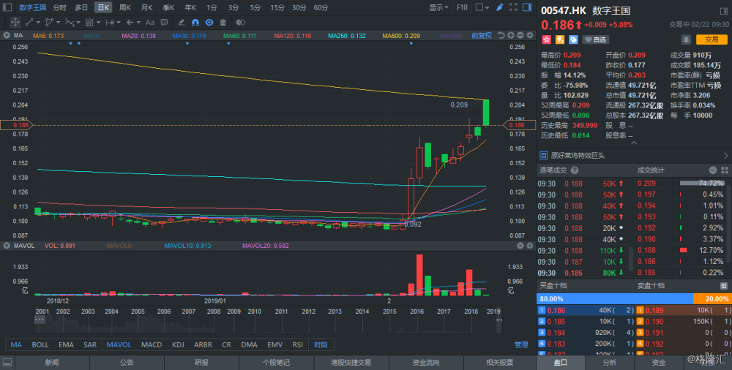Select the magnet snap drawing tool
Image resolution: width=732 pixels, height=370 pixels.
coord(195,23)
